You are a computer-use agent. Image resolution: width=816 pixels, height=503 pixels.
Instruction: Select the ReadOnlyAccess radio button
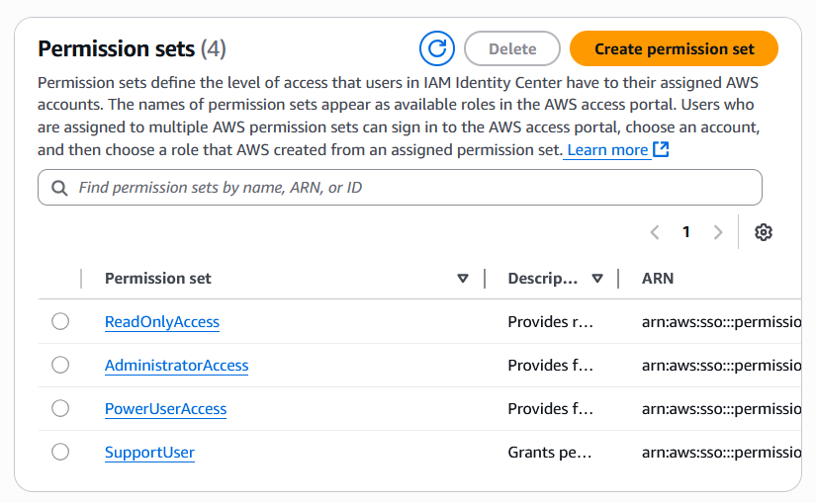[x=60, y=321]
